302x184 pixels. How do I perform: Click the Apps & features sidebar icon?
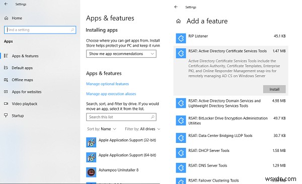tap(6, 56)
